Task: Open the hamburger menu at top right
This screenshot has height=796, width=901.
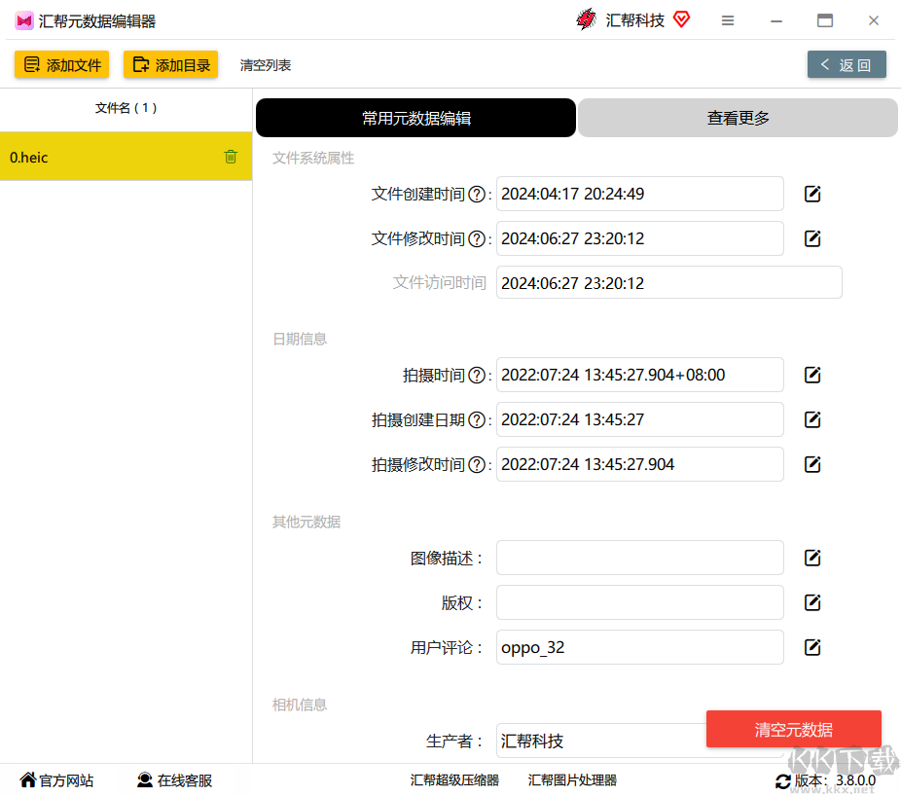Action: [x=728, y=19]
